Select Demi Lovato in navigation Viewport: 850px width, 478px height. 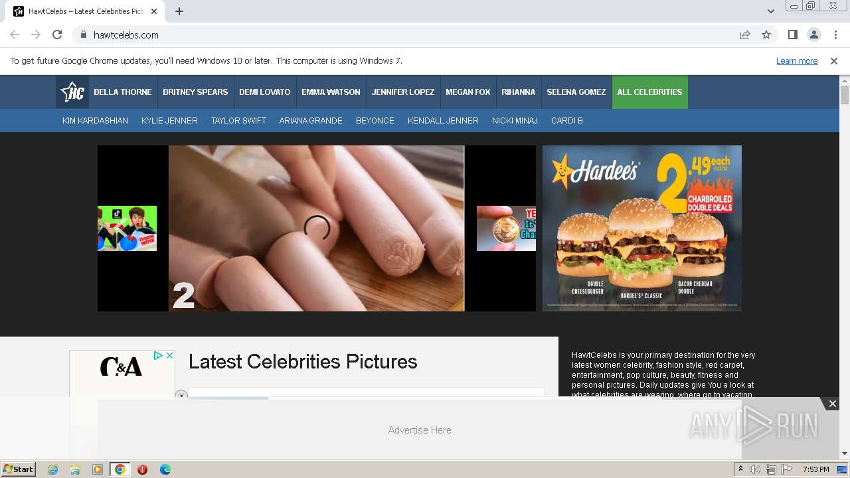(265, 92)
